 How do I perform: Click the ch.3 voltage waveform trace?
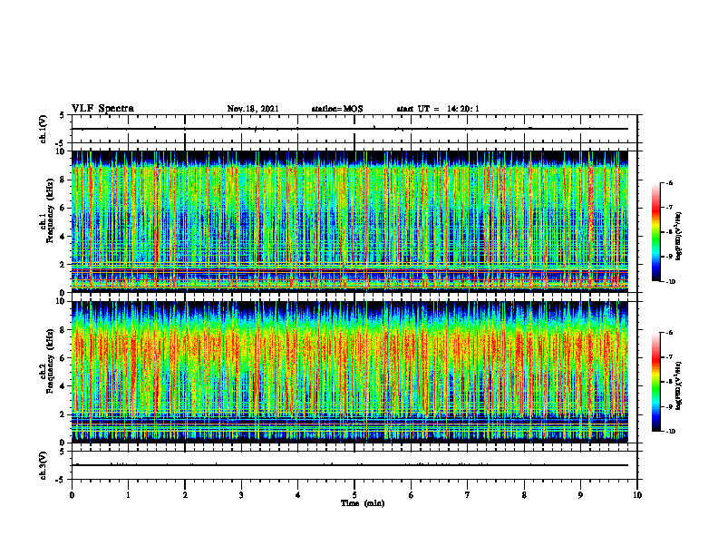point(350,465)
